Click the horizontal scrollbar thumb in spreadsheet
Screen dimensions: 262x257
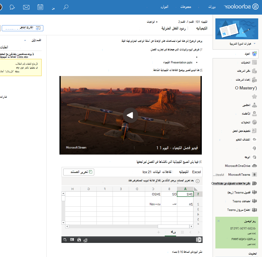click(173, 227)
